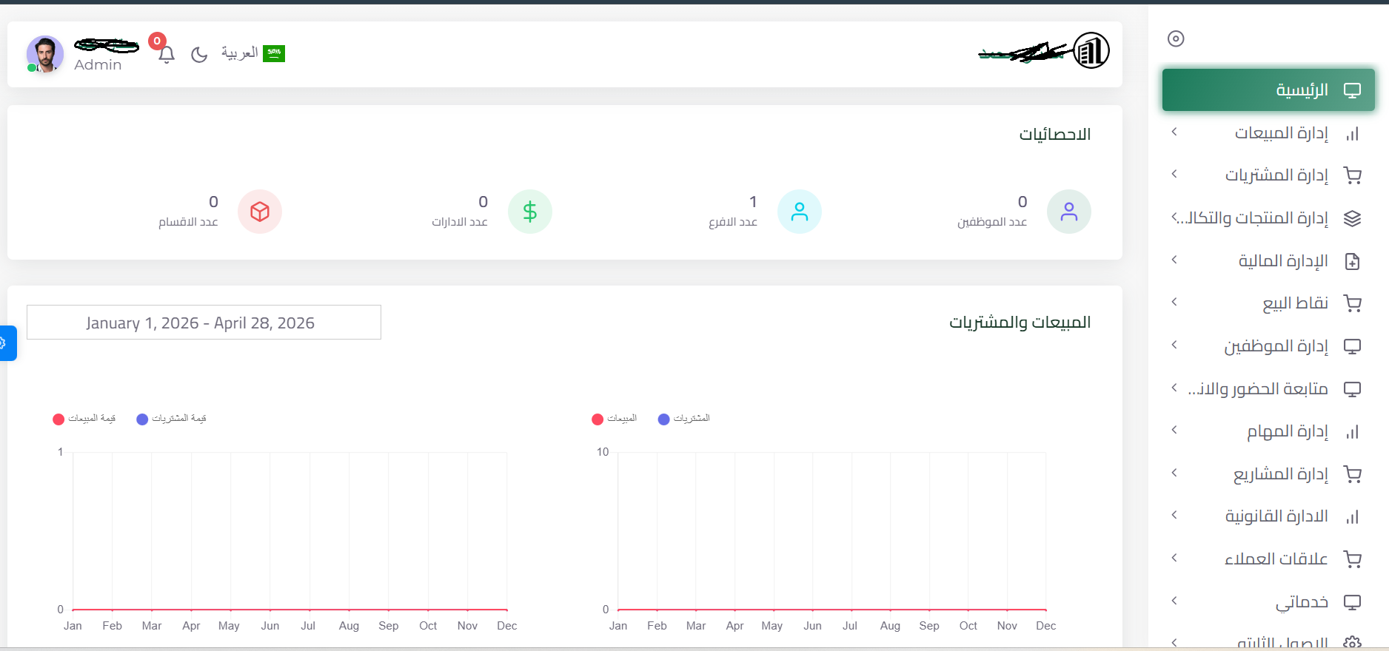Viewport: 1389px width, 651px height.
Task: Click the employees count user icon
Action: [x=1068, y=212]
